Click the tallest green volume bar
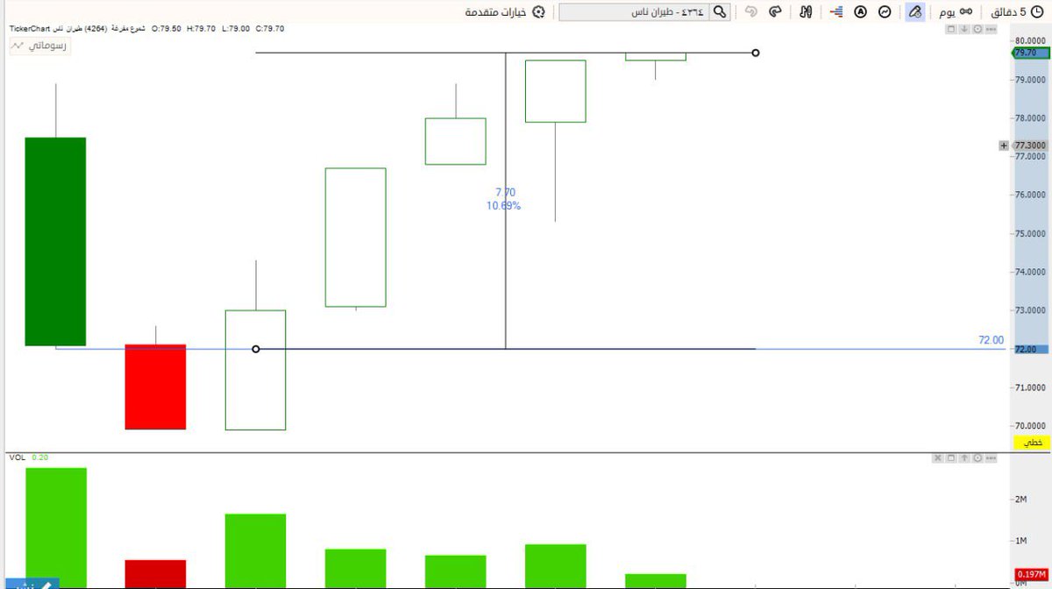 (x=55, y=528)
